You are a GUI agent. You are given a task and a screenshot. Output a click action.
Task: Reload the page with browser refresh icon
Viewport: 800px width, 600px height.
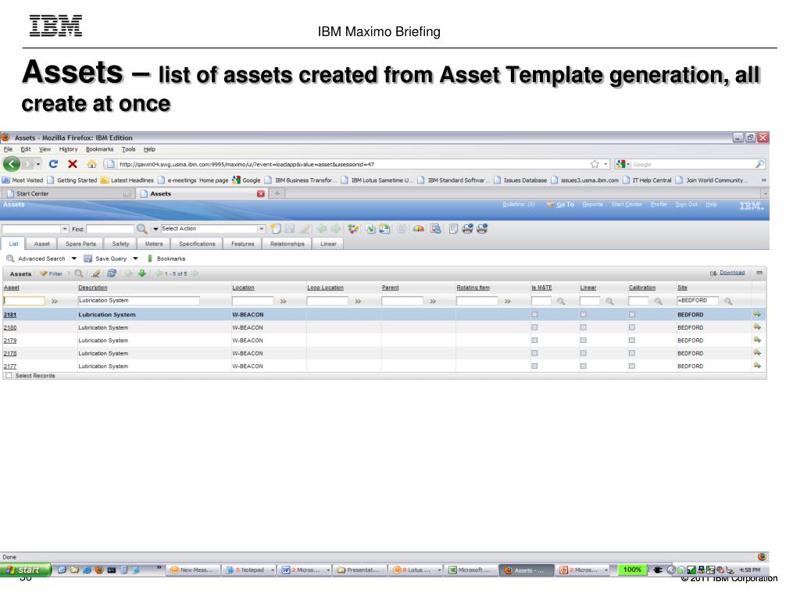(53, 164)
